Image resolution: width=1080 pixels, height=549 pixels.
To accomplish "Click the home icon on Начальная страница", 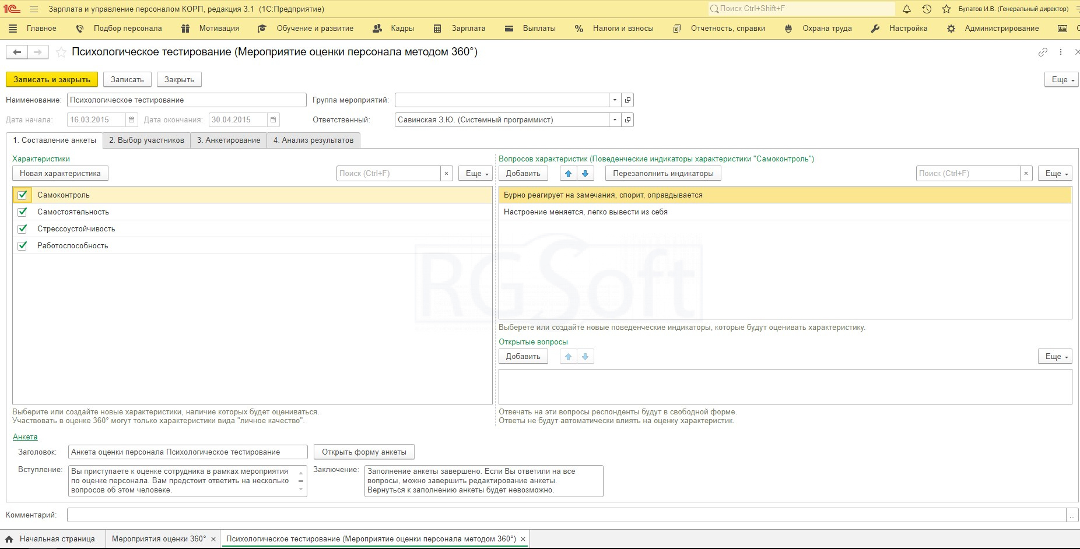I will coord(9,539).
